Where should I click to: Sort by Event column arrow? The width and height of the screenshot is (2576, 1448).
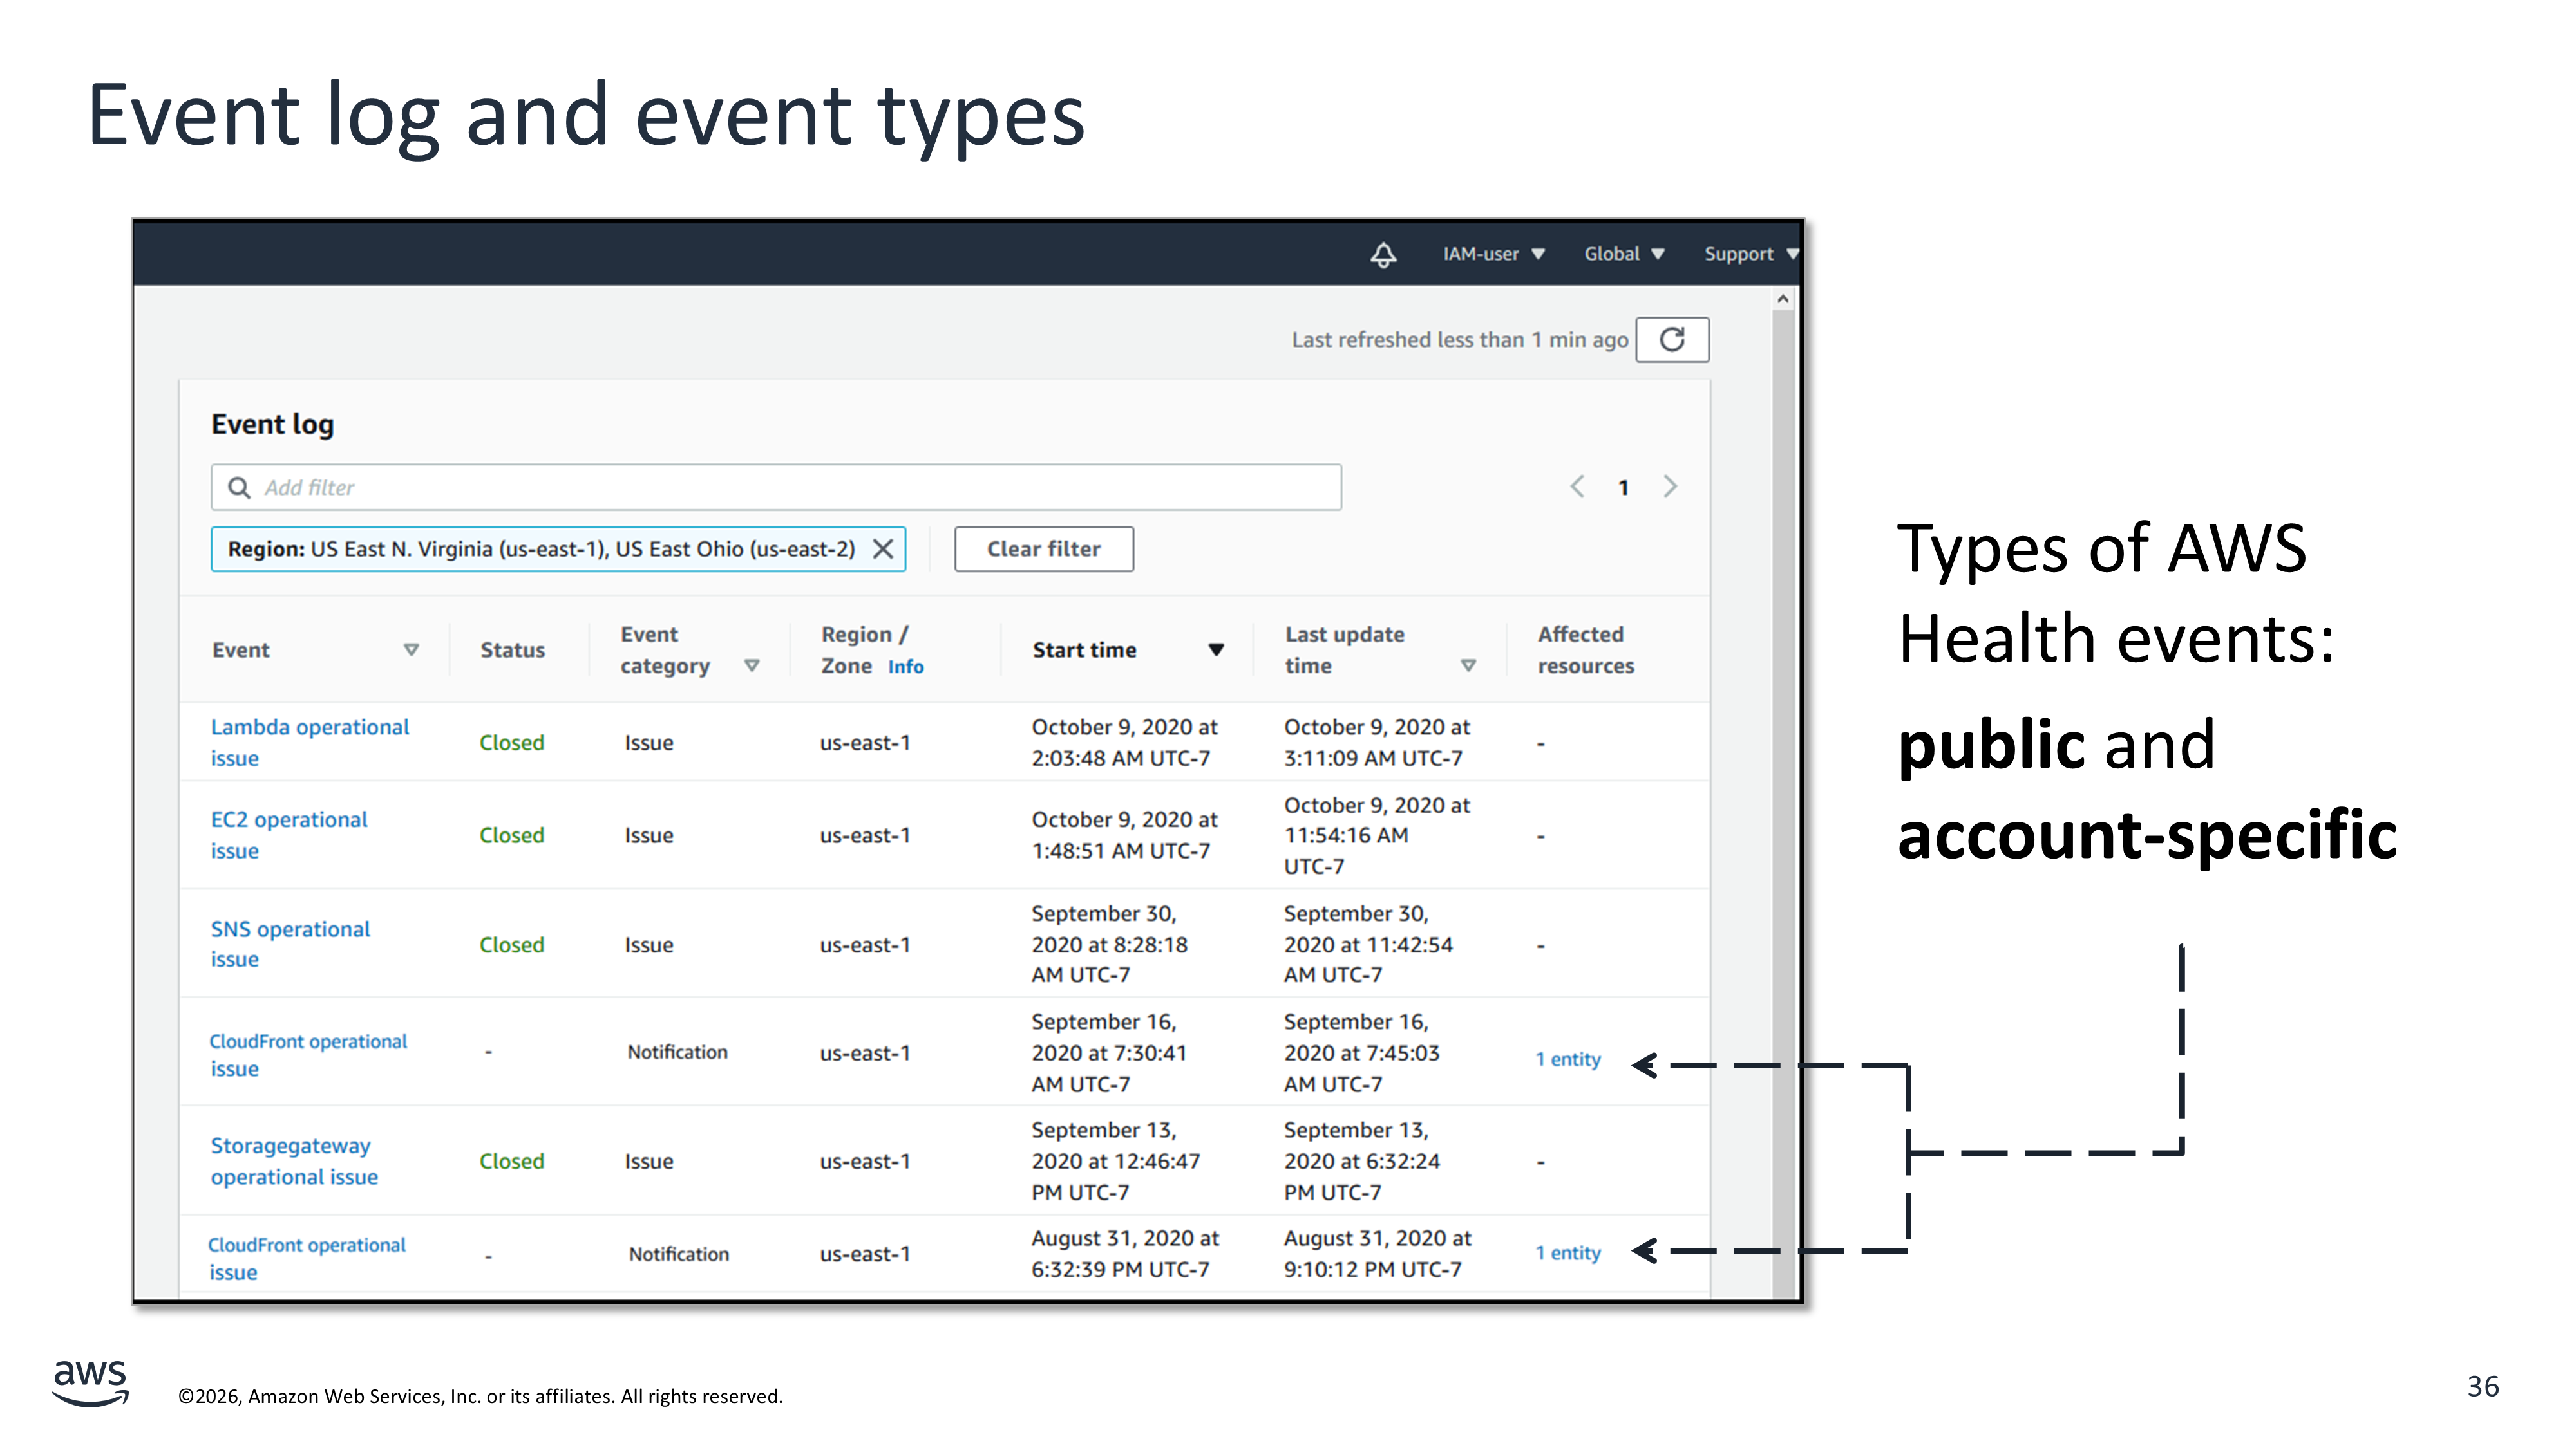[x=411, y=649]
